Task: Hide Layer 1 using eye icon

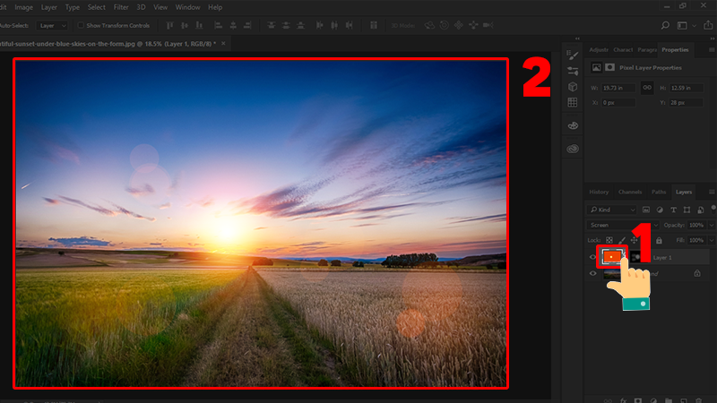Action: click(592, 257)
